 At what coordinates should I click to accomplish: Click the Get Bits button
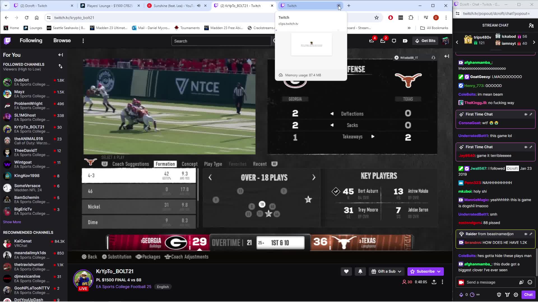coord(425,41)
